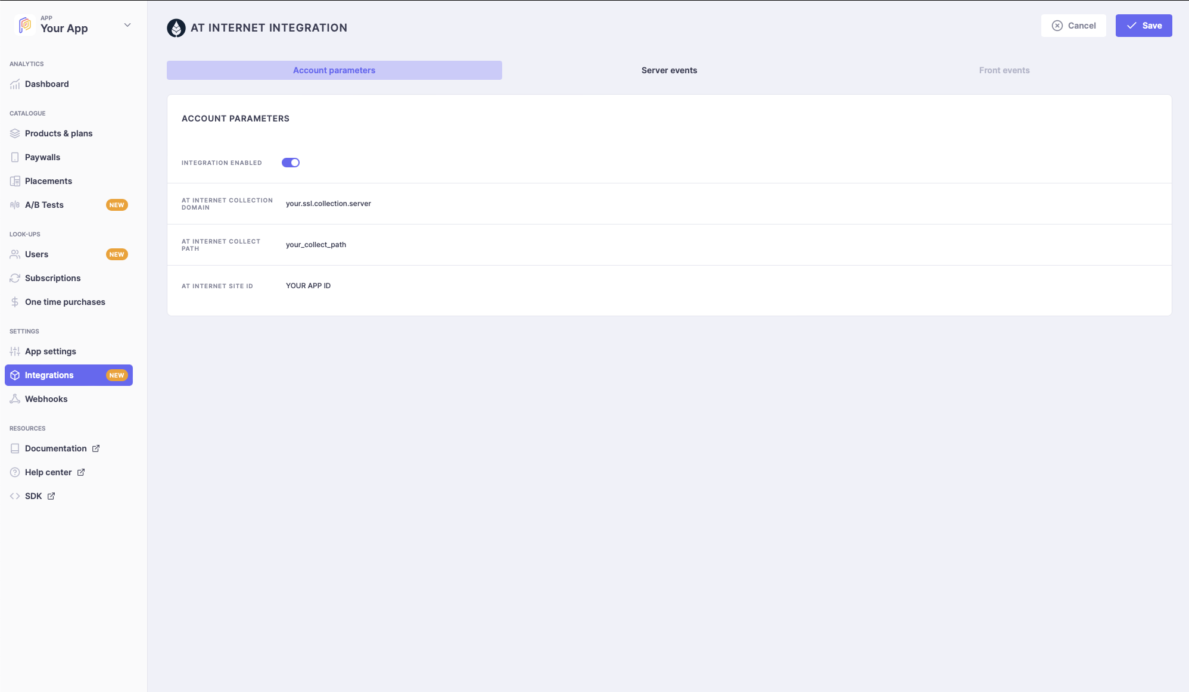The image size is (1189, 692).
Task: Click the ACCOUNT PARAMETERS section title
Action: coord(235,119)
